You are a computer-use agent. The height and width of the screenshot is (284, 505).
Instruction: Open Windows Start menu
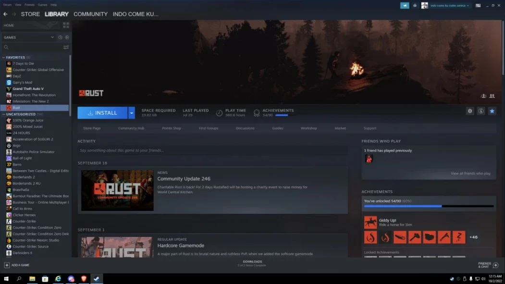click(6, 279)
